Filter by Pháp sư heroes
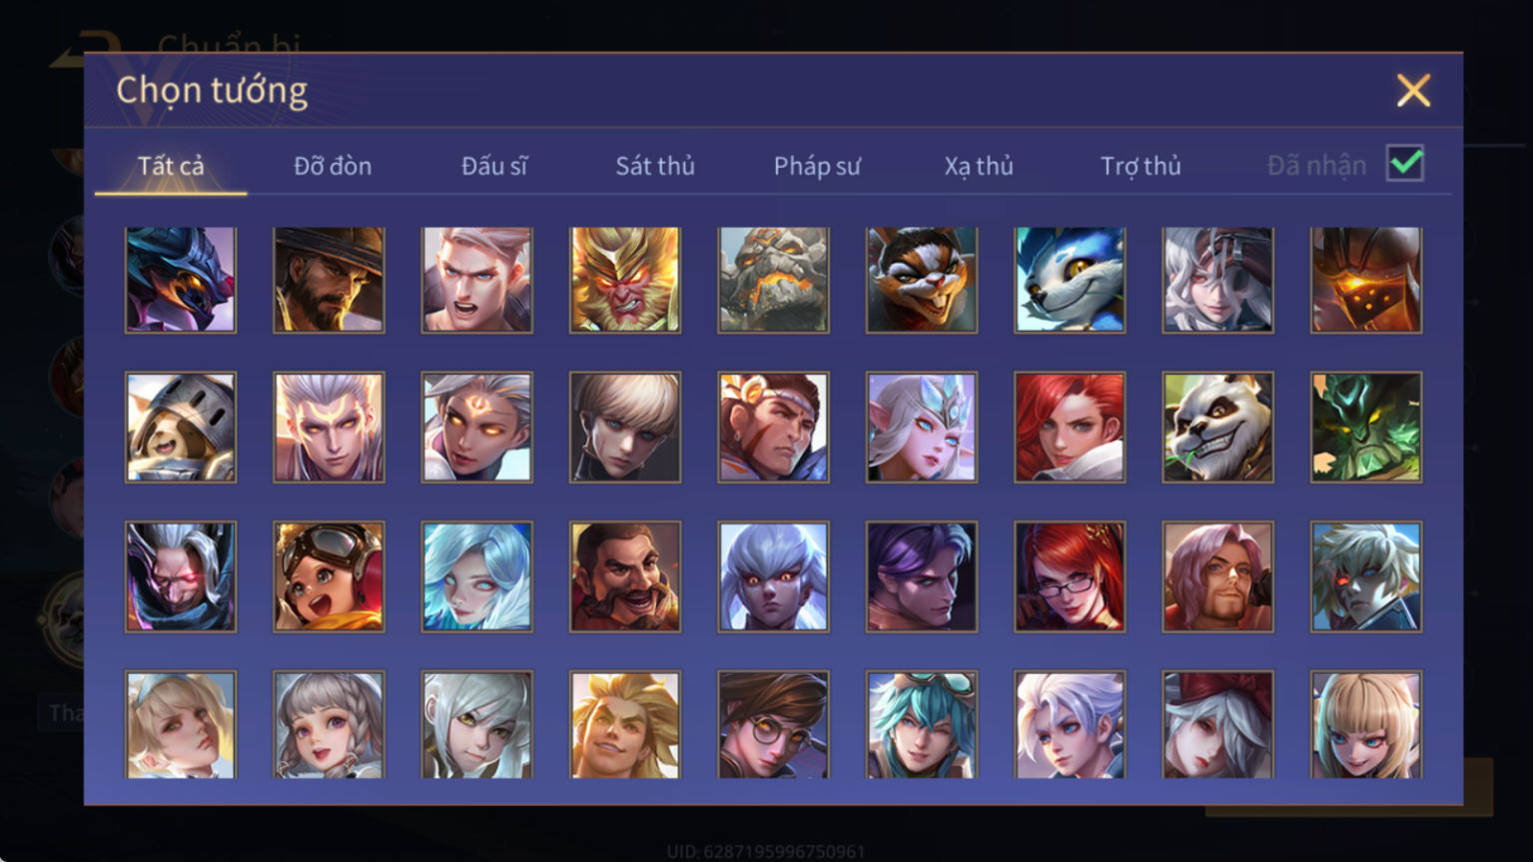 click(817, 166)
